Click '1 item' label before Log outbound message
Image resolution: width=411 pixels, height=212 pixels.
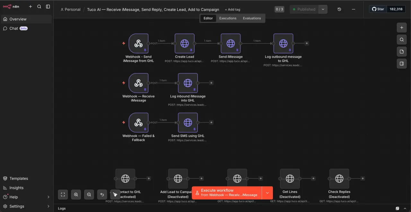pos(257,41)
